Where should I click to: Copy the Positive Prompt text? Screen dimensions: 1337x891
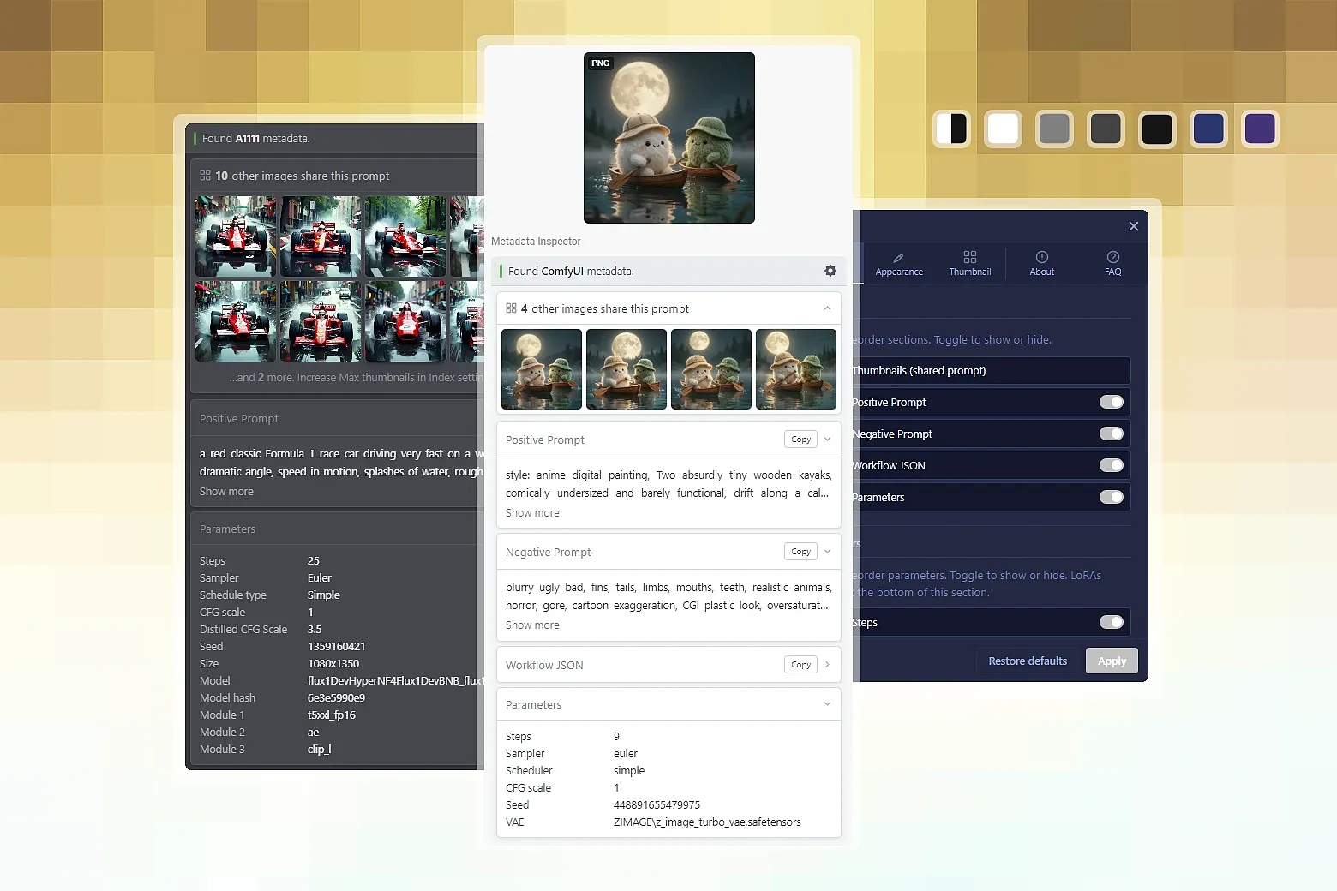(x=800, y=440)
